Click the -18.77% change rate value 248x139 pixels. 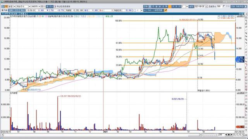point(60,10)
